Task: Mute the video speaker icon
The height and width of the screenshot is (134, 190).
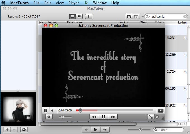Action: point(53,110)
